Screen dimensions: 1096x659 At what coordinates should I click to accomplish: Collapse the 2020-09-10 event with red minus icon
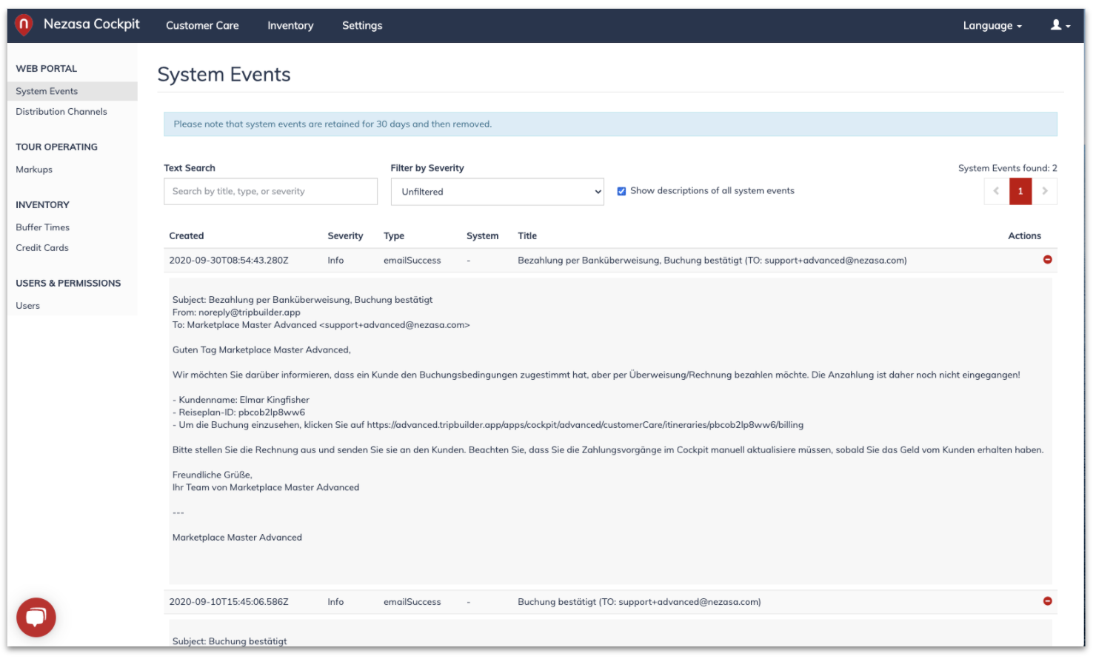tap(1047, 601)
